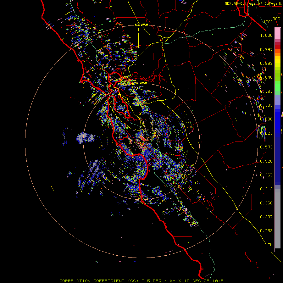Viewport: 283px width, 283px height.
Task: Click the 0.787 legend value
Action: (x=266, y=91)
